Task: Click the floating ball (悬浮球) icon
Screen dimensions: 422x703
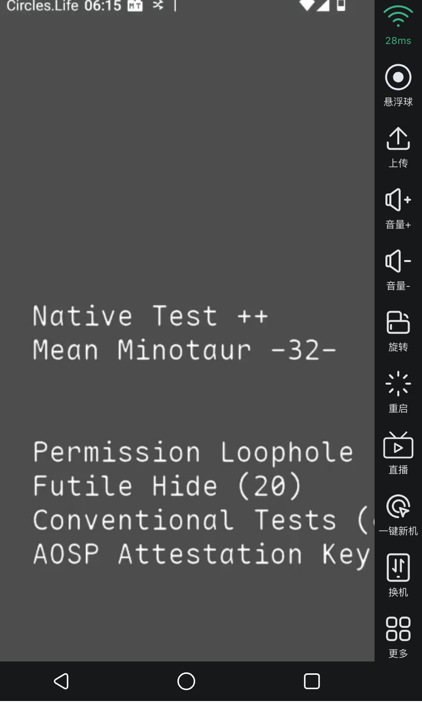Action: click(x=398, y=78)
